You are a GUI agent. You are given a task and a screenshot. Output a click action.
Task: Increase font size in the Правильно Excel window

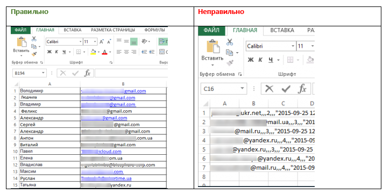click(x=102, y=42)
